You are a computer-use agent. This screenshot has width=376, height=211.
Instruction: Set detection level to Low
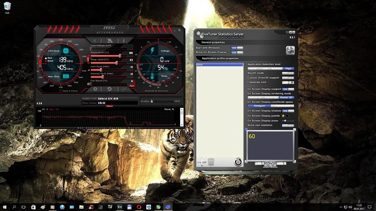[x=265, y=69]
